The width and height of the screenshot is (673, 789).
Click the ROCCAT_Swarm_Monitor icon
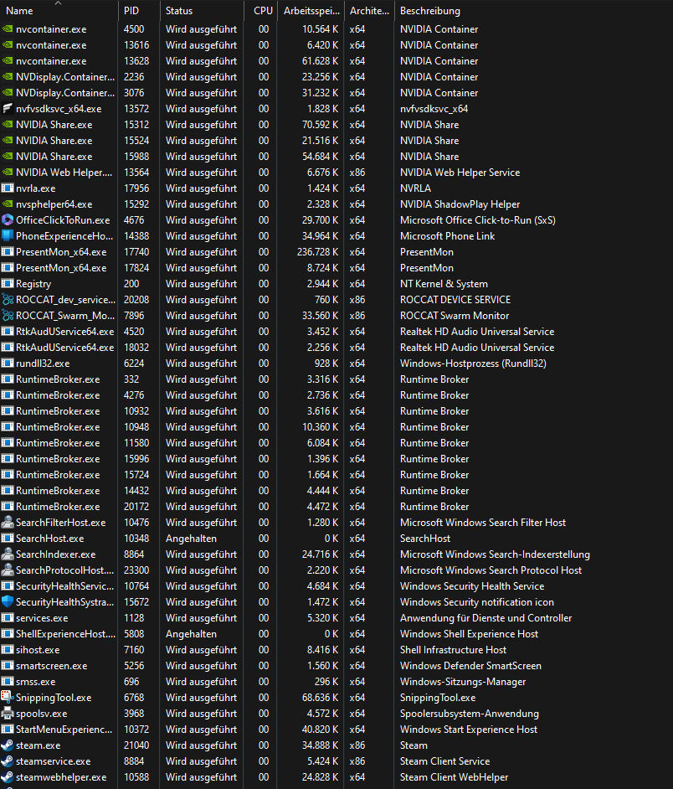[7, 316]
